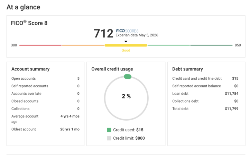Click Self-reported account balance label
Image resolution: width=249 pixels, height=156 pixels.
[x=196, y=86]
